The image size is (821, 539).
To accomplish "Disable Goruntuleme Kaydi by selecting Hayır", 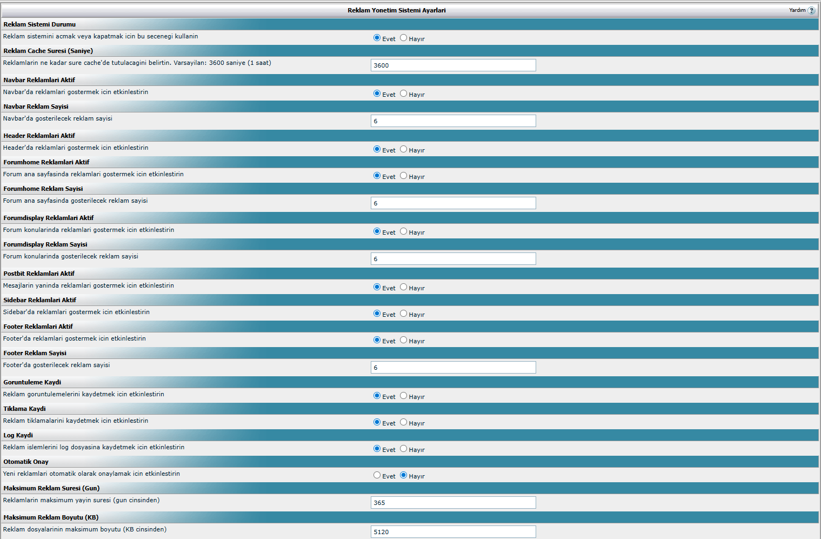I will pyautogui.click(x=403, y=396).
